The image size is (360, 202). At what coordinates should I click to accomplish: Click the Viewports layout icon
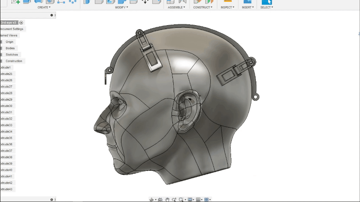(x=207, y=199)
